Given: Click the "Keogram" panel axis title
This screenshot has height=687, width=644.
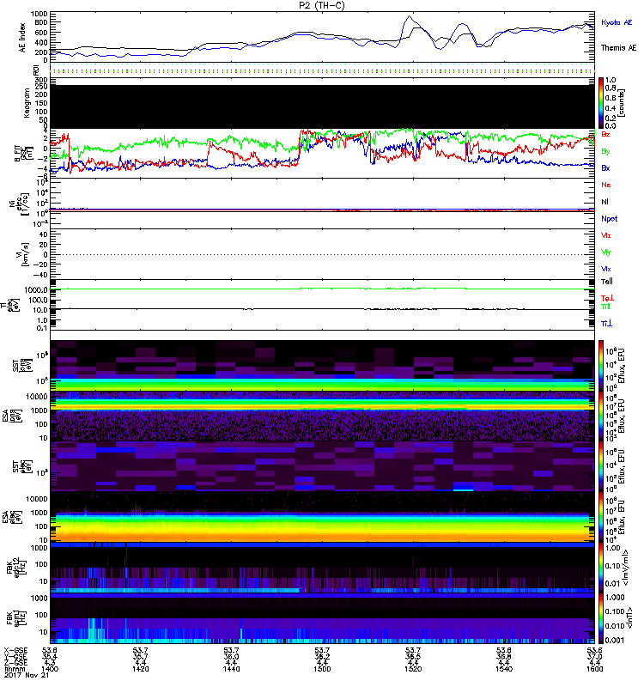Looking at the screenshot, I should [x=27, y=102].
